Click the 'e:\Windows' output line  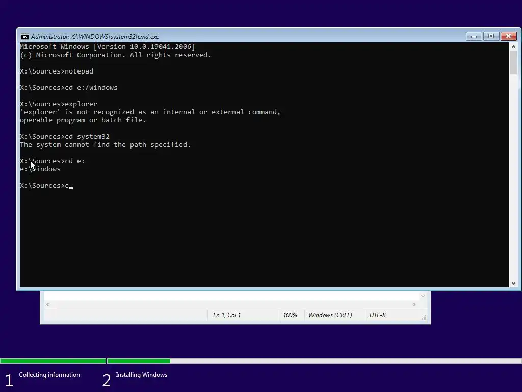[x=40, y=169]
